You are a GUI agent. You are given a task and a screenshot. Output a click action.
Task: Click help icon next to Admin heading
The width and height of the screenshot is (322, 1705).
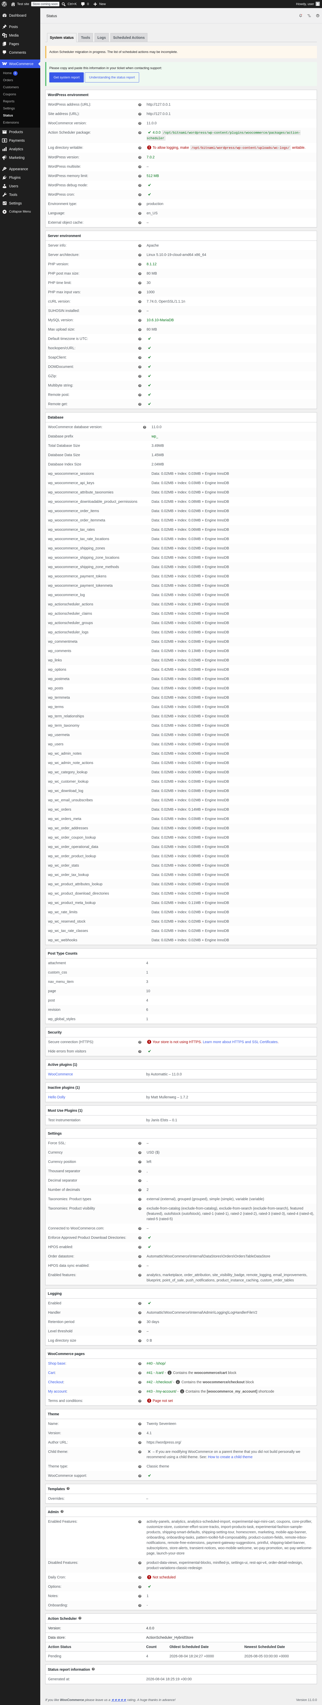[x=62, y=1512]
